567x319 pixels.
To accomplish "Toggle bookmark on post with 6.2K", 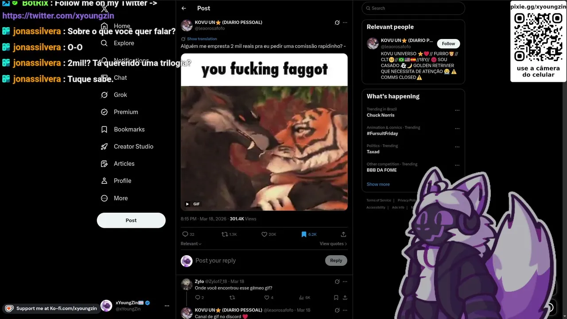I will 309,234.
